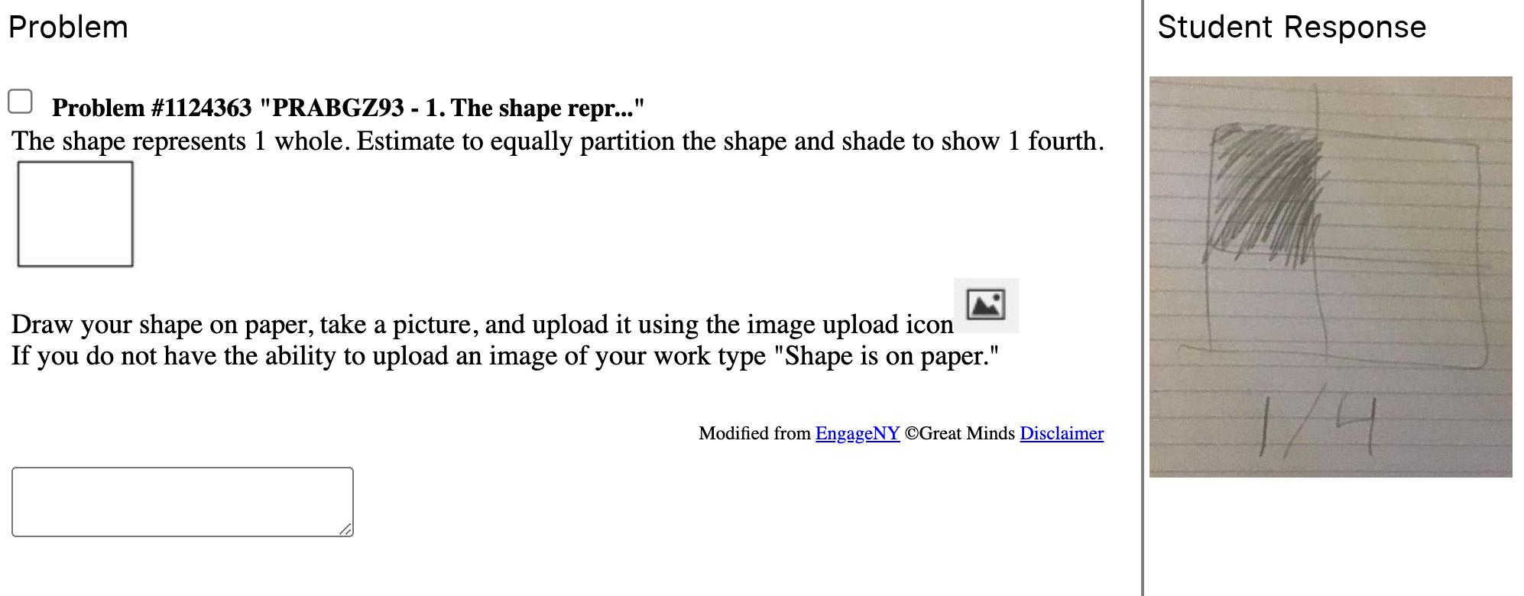The width and height of the screenshot is (1524, 596).
Task: Click the vertical divider between panels
Action: pyautogui.click(x=1143, y=298)
